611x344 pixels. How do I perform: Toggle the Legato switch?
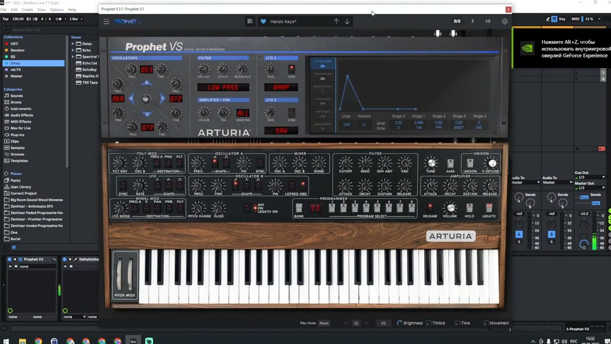(489, 207)
